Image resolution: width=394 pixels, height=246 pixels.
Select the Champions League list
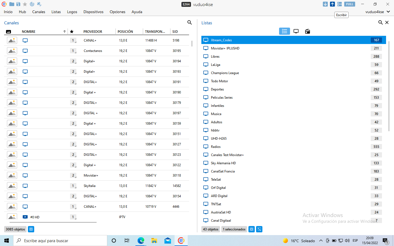[x=225, y=73]
